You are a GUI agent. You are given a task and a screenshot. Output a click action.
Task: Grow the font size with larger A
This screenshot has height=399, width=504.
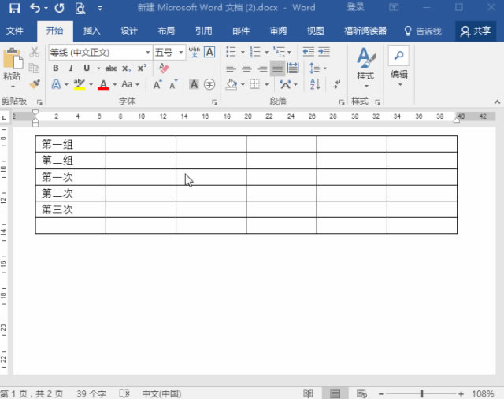[157, 84]
